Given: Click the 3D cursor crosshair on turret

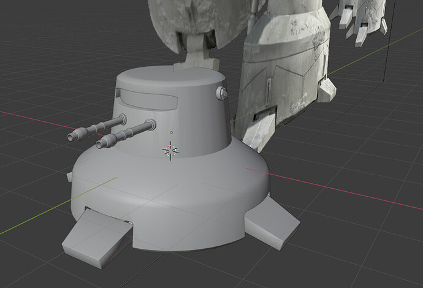Looking at the screenshot, I should coord(171,151).
